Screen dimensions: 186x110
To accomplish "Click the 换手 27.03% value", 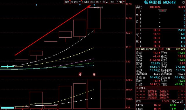I will click(181, 67).
